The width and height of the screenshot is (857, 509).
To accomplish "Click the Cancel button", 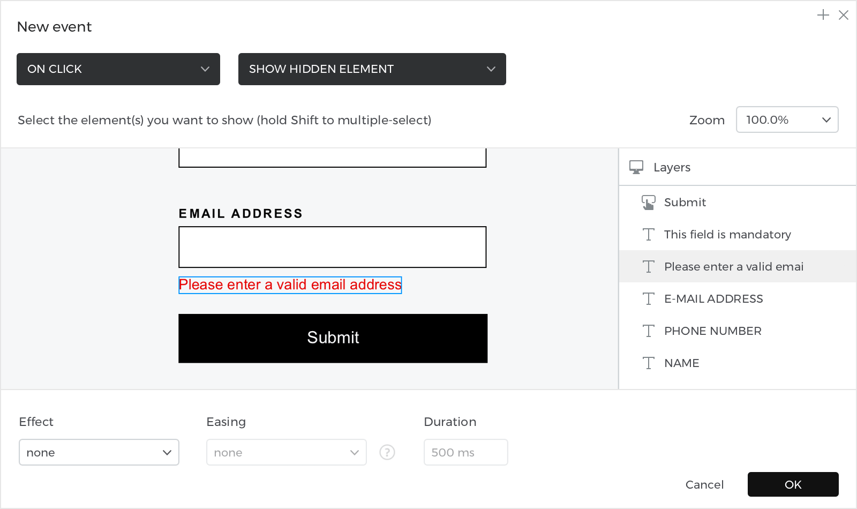I will [704, 484].
